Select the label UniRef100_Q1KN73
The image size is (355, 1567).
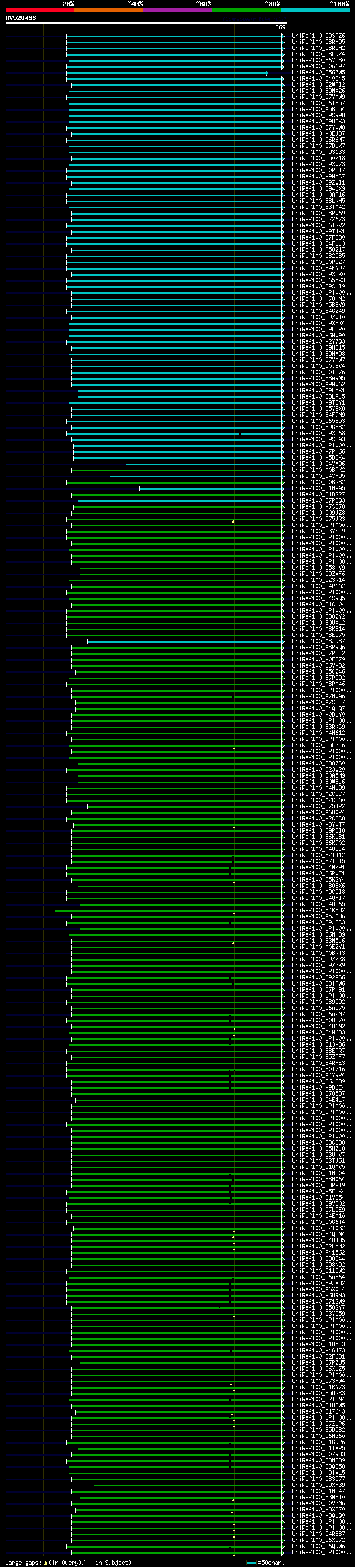318,1387
